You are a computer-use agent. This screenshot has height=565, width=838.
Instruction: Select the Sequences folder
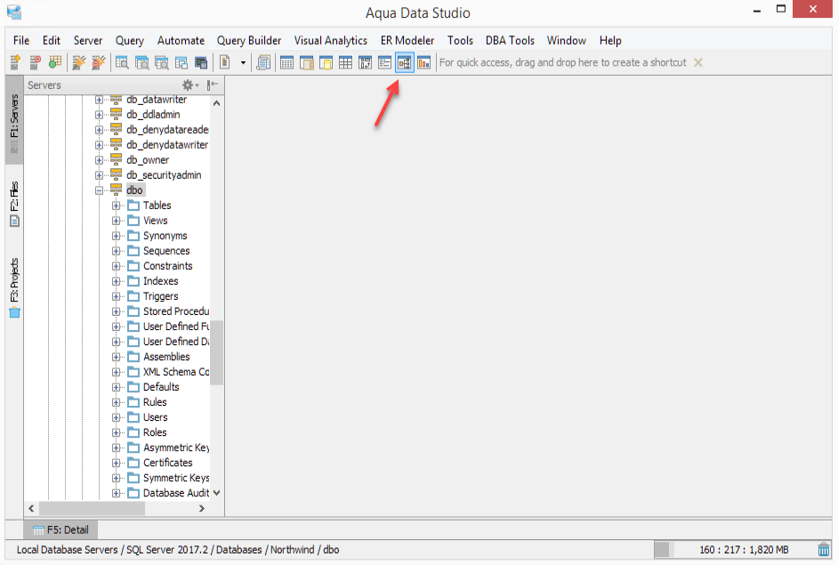pyautogui.click(x=166, y=251)
